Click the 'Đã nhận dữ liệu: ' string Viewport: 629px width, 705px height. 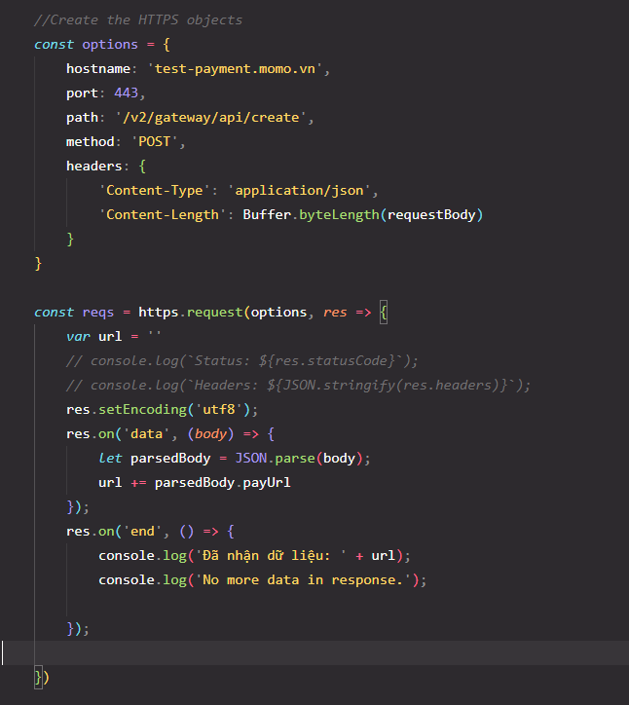[271, 555]
